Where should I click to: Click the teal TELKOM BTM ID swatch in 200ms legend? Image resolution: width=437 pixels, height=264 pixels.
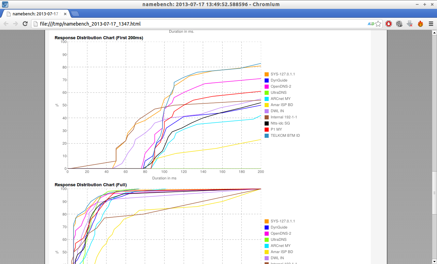(x=267, y=135)
